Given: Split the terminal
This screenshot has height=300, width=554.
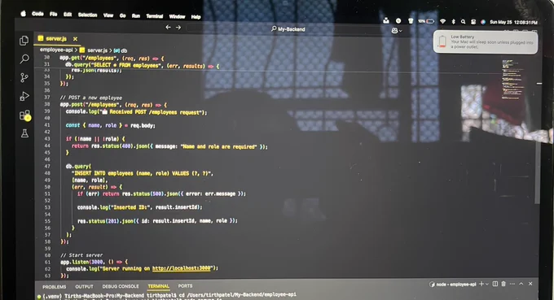Looking at the screenshot, I should pos(495,284).
